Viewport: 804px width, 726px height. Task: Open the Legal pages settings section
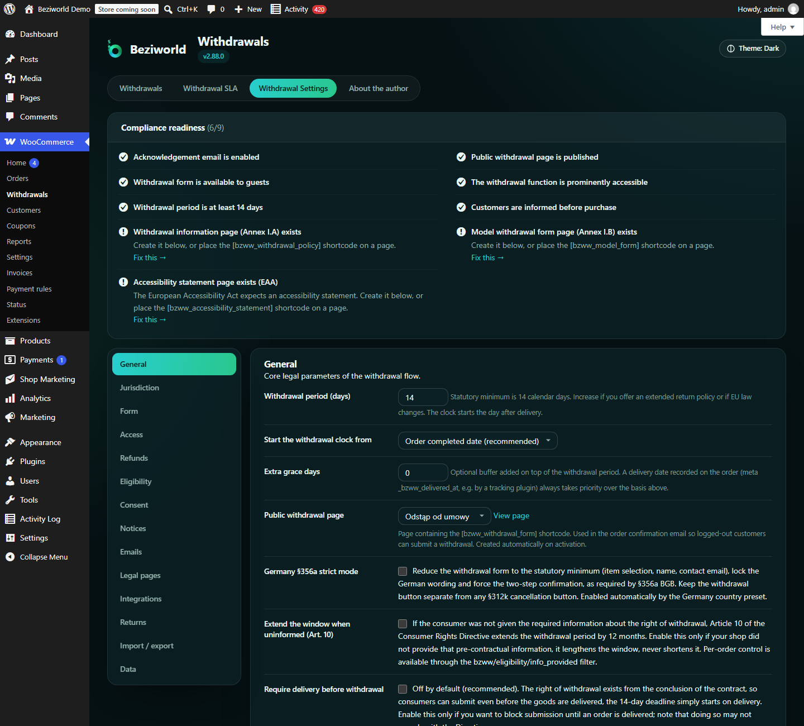[174, 575]
